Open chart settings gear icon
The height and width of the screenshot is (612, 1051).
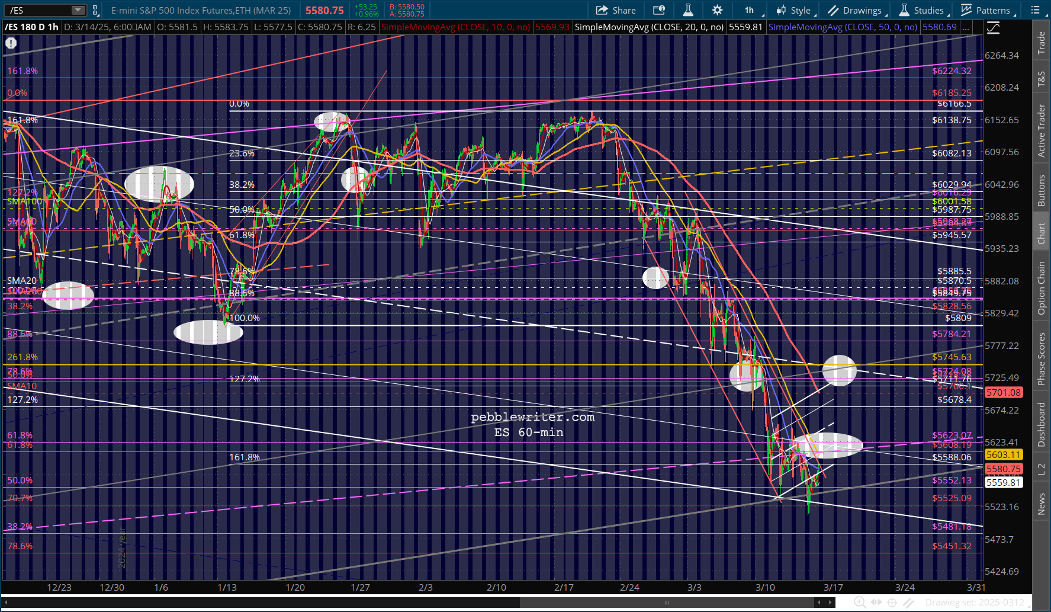pos(717,10)
